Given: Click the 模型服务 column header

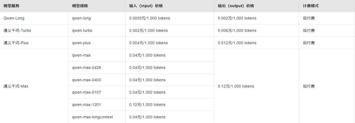Looking at the screenshot, I should [34, 6].
